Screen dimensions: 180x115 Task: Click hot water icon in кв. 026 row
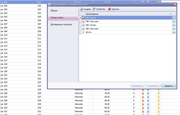[x=143, y=93]
